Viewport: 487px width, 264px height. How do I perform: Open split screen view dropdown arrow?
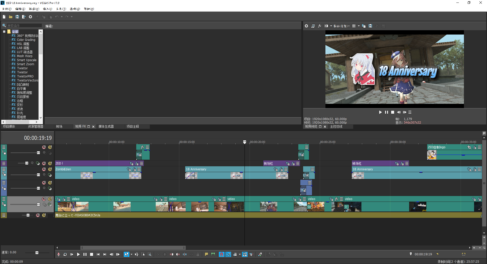coord(331,26)
